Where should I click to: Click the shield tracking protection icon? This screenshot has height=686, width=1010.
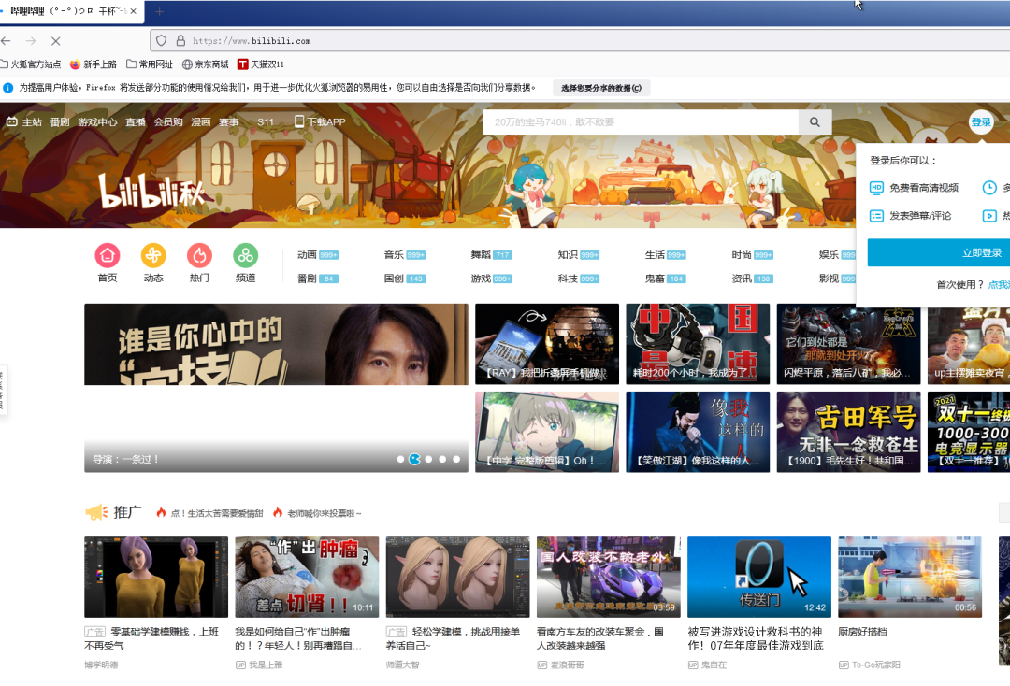pos(161,40)
